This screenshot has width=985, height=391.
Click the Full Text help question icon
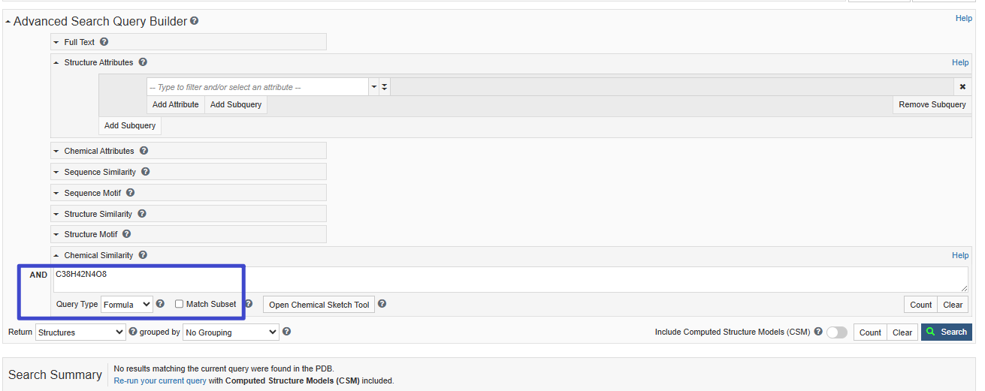[104, 42]
